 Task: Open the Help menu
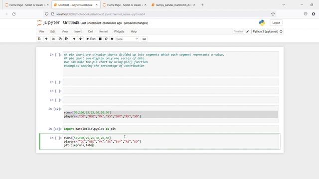[x=134, y=31]
